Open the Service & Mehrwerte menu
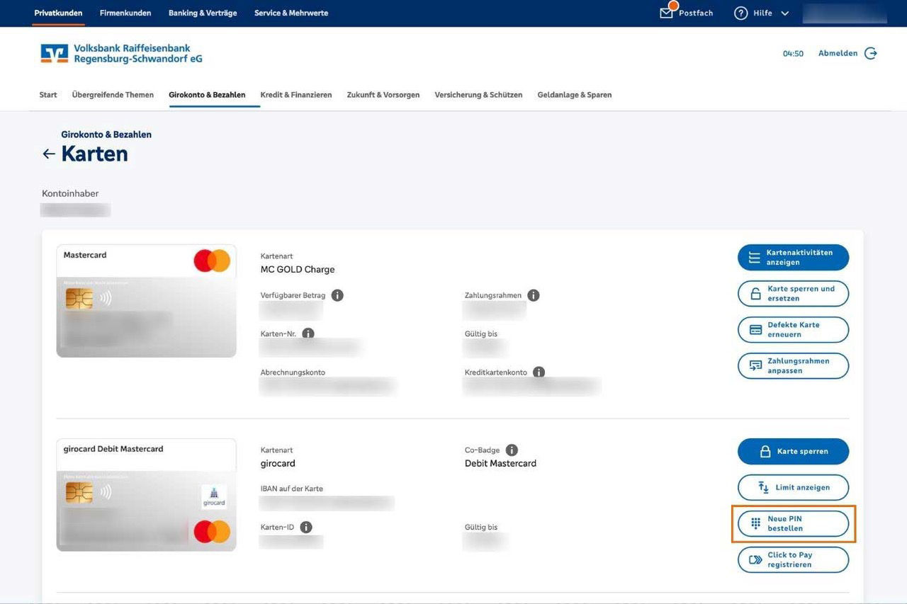This screenshot has height=604, width=907. pos(291,12)
